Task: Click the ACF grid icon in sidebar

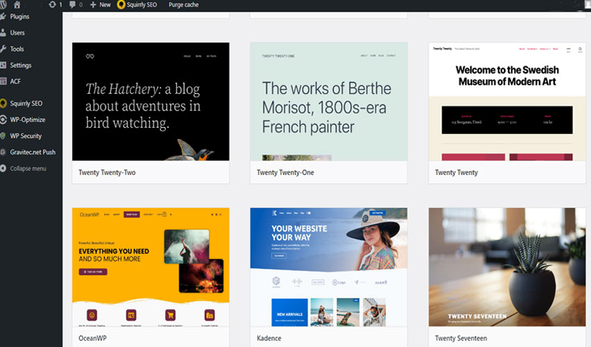Action: (3, 81)
